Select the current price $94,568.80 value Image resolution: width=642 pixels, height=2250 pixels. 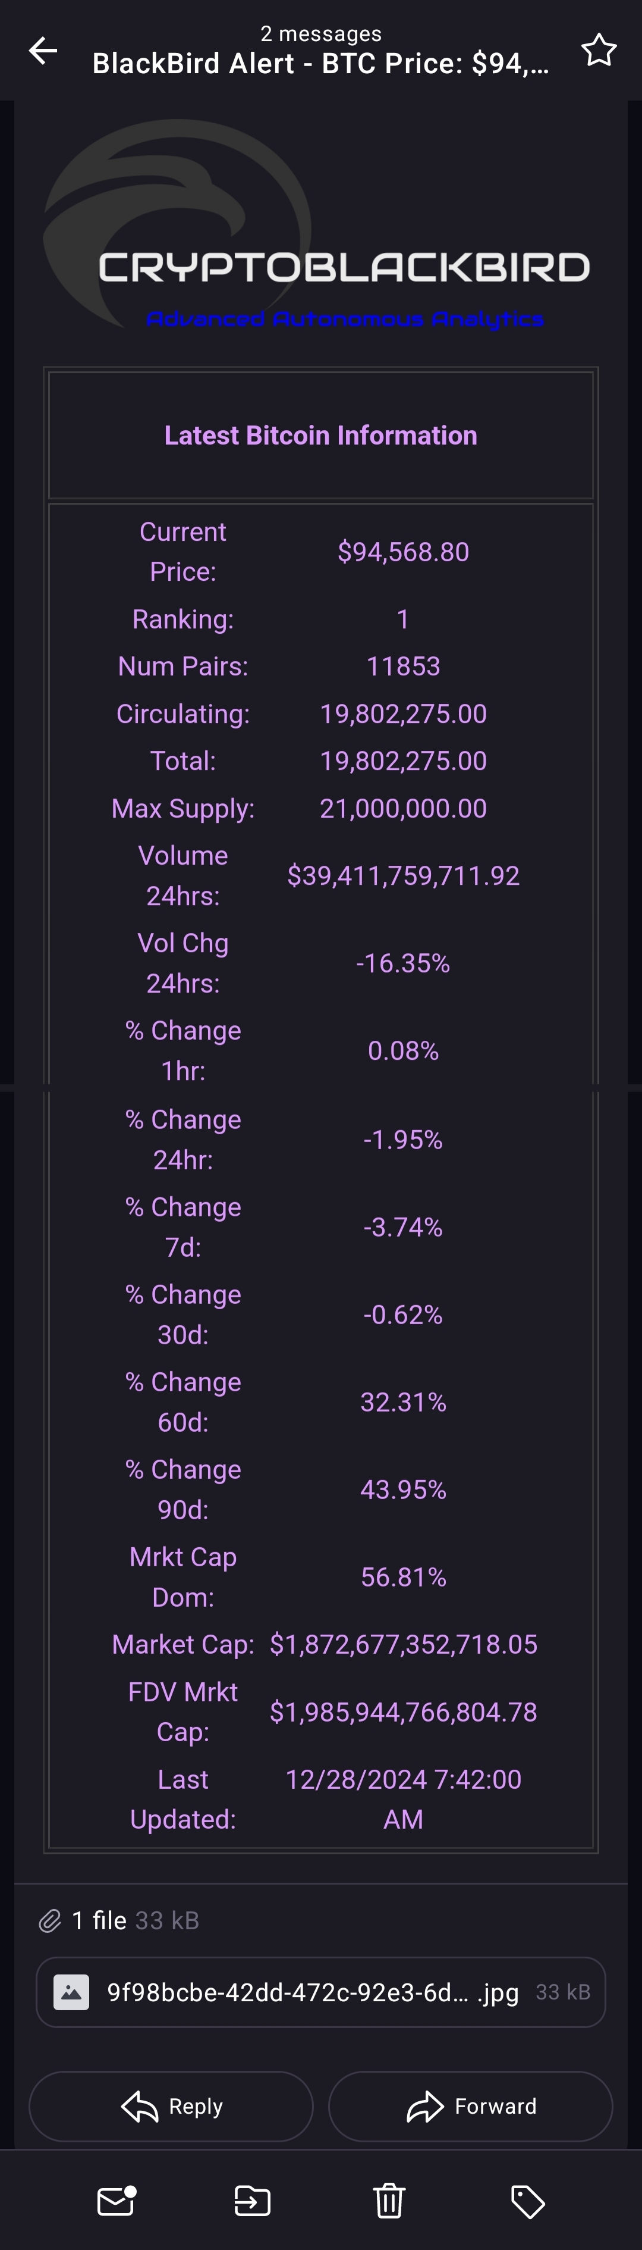tap(403, 552)
